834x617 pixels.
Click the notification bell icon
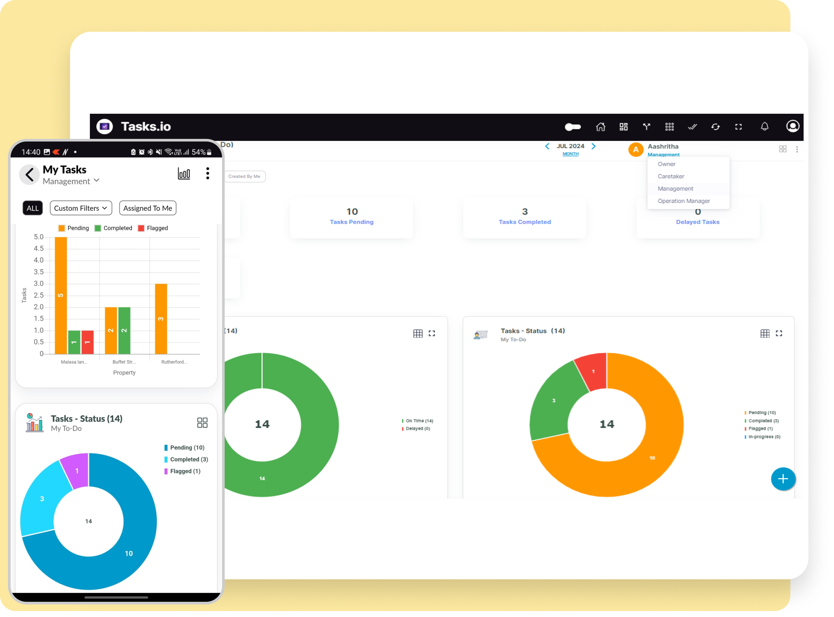point(765,127)
